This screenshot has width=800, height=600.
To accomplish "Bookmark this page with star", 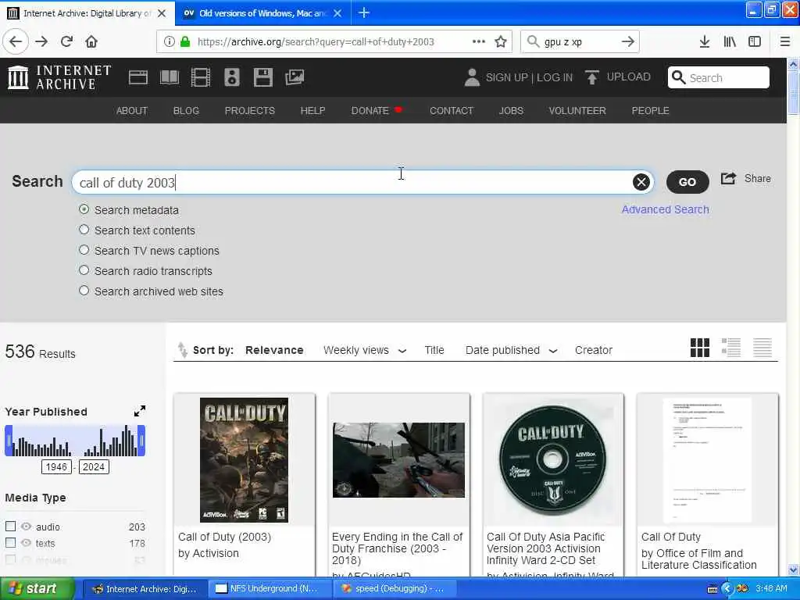I will tap(501, 42).
